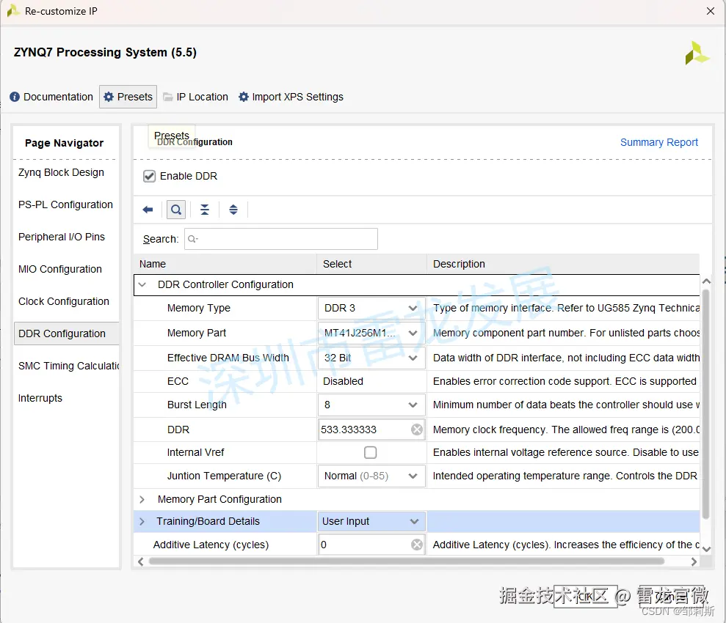Open the Training/Board Details User Input dropdown
Screen dimensions: 726x623
pos(371,521)
